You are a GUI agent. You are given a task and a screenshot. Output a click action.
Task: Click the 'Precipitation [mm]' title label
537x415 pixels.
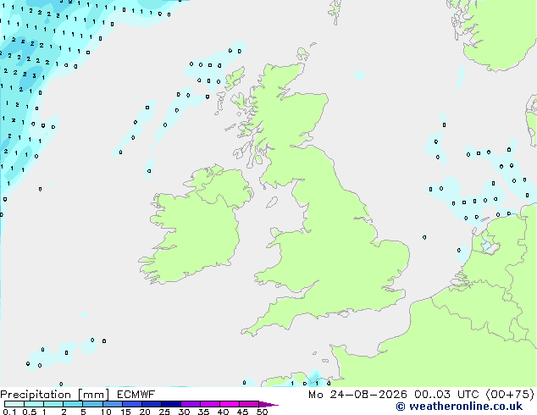[x=55, y=395]
